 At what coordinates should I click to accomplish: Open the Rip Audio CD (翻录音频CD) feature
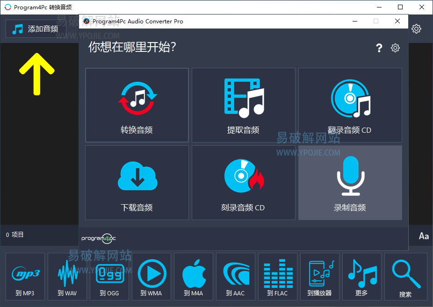click(350, 105)
